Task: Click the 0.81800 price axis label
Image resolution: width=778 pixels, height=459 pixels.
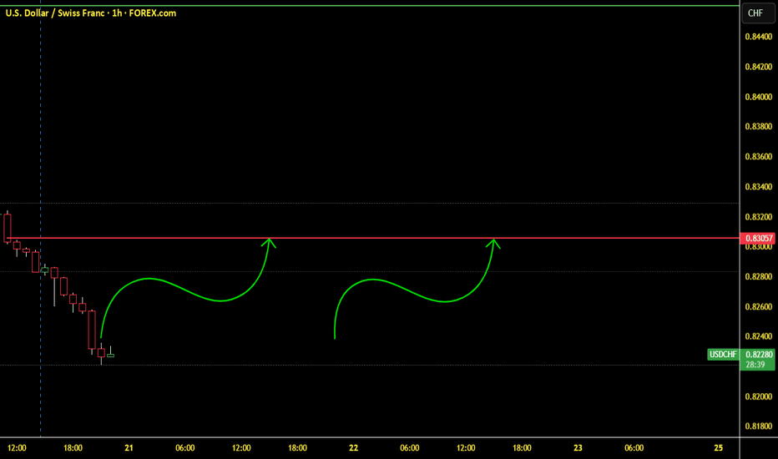Action: (759, 426)
